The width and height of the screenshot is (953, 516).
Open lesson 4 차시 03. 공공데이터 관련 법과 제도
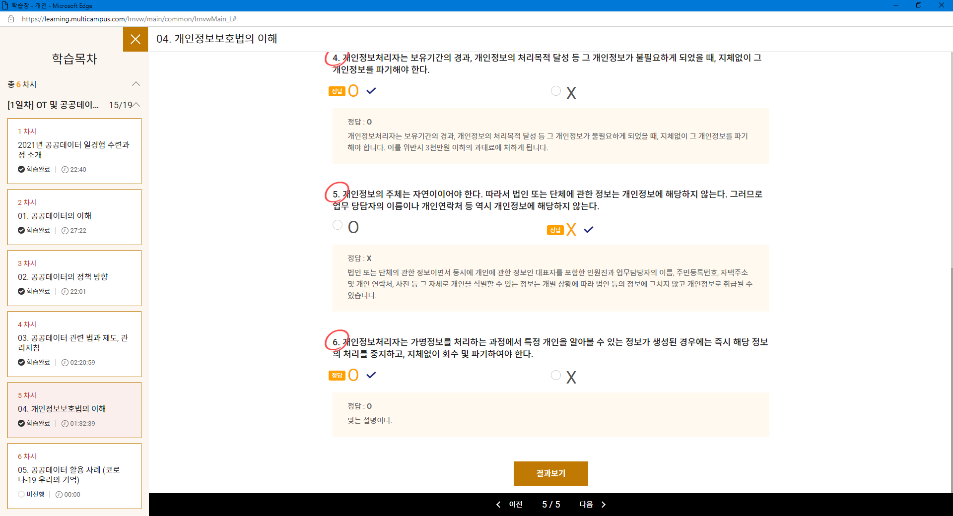pos(74,344)
